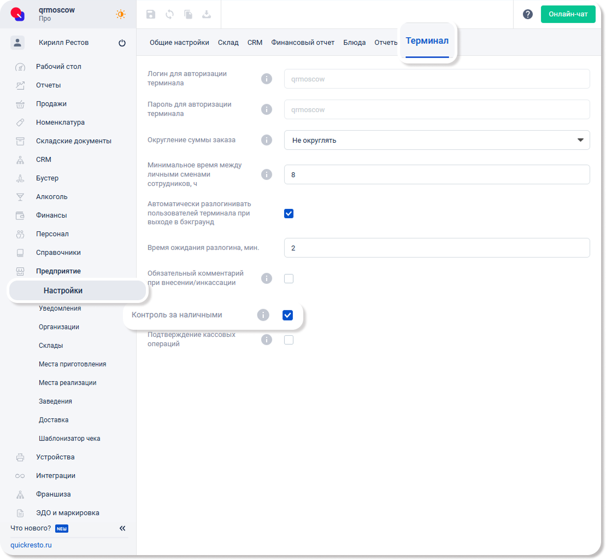Viewport: 606px width, 560px height.
Task: Collapse the sidebar with double chevron
Action: (x=122, y=528)
